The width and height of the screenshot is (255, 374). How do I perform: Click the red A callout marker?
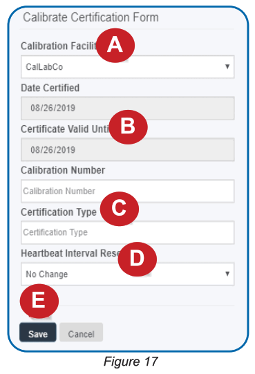coord(115,46)
